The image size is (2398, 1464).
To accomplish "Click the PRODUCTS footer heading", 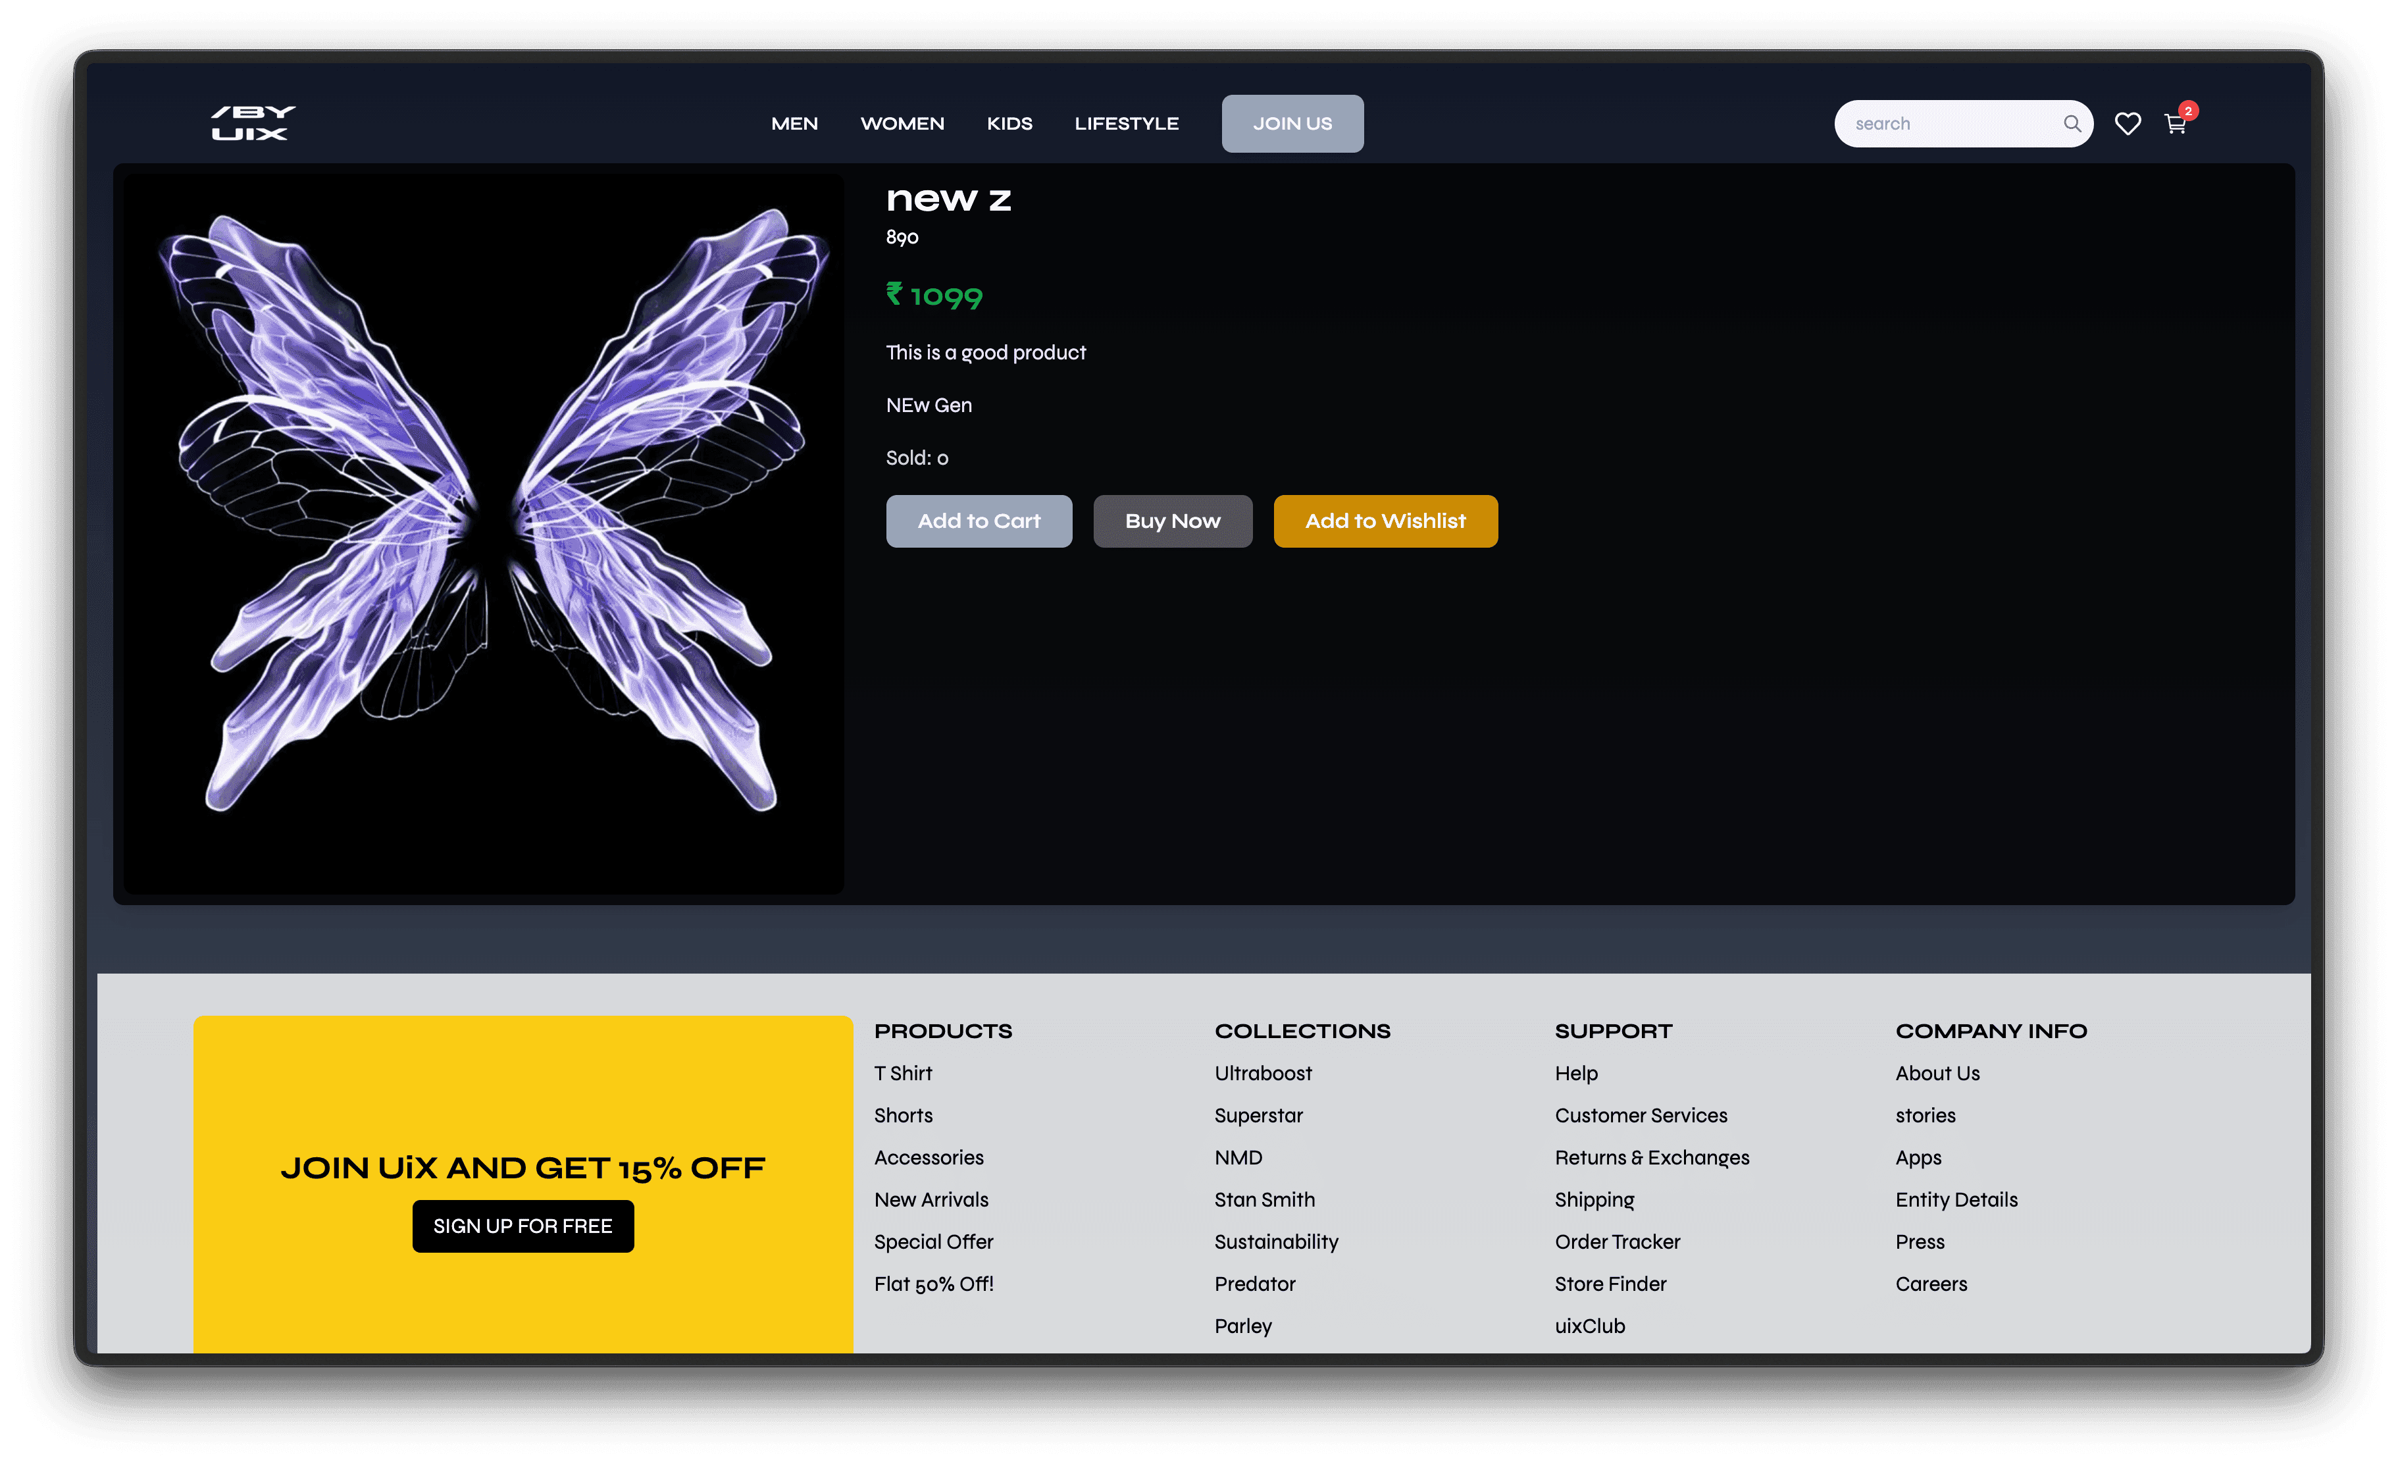I will [943, 1031].
